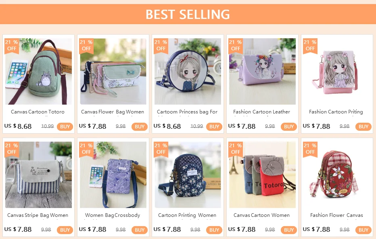This screenshot has height=239, width=376.
Task: Open the purple Fashion Cartoon Leather bag image
Action: click(x=262, y=71)
